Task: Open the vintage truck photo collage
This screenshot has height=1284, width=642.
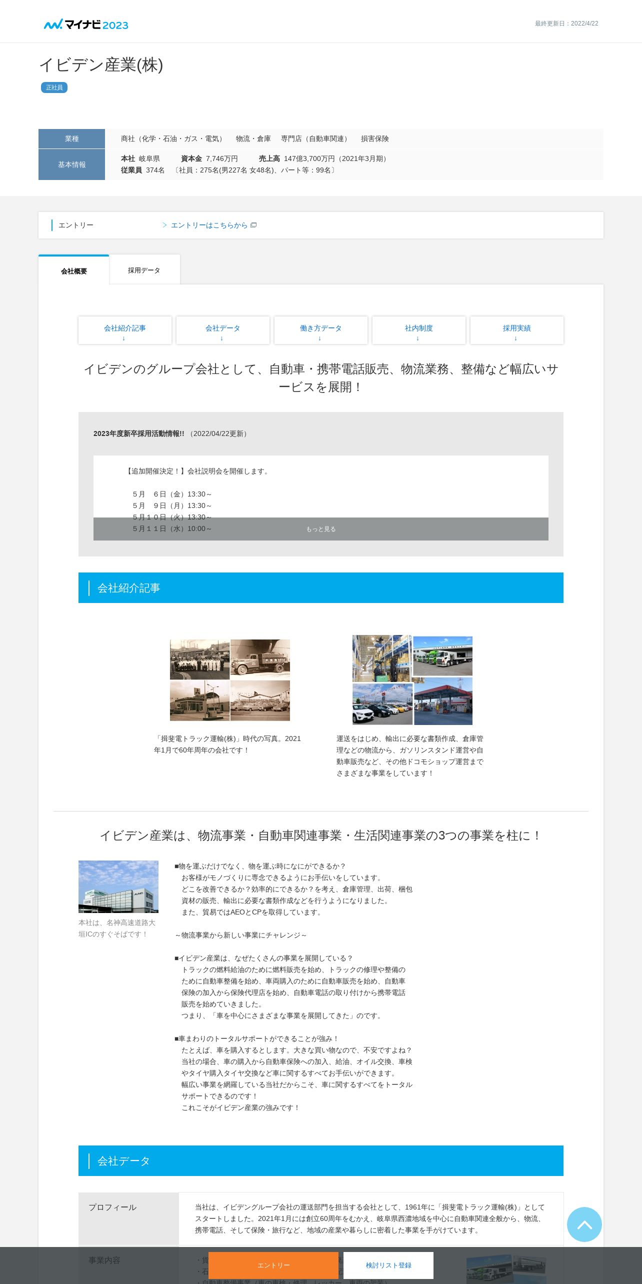Action: [x=230, y=680]
